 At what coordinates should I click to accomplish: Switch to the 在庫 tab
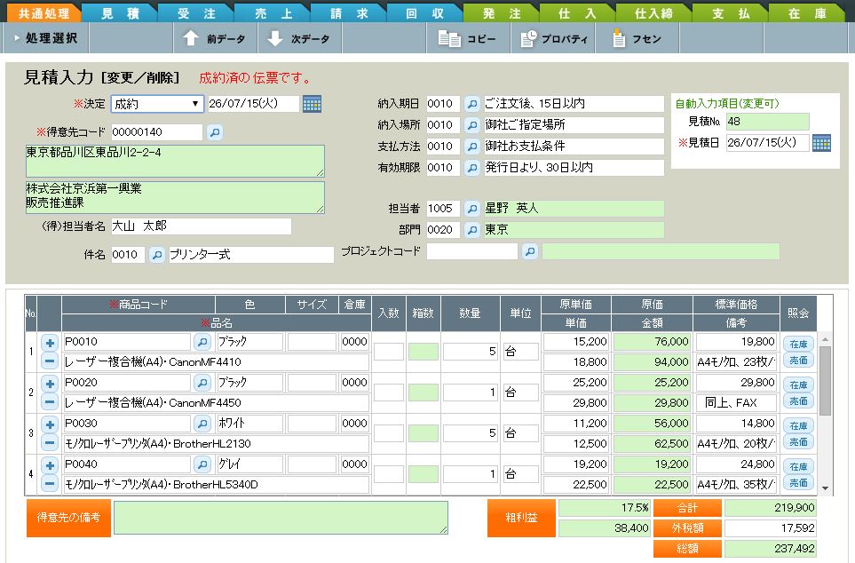pyautogui.click(x=807, y=12)
